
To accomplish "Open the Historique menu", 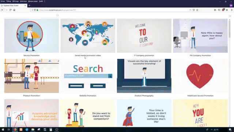I will (x=23, y=1).
